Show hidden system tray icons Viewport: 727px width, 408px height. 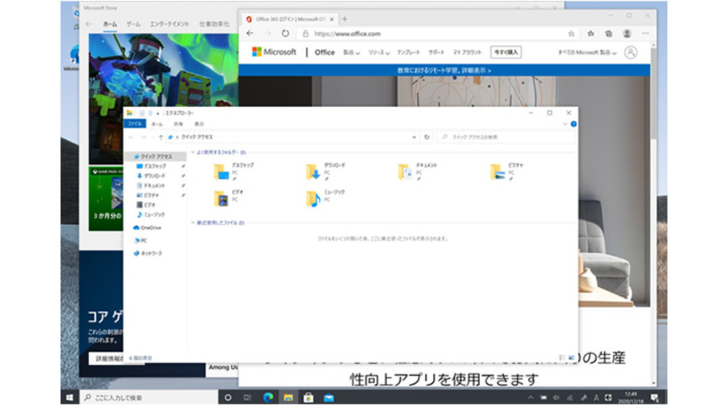coord(530,398)
